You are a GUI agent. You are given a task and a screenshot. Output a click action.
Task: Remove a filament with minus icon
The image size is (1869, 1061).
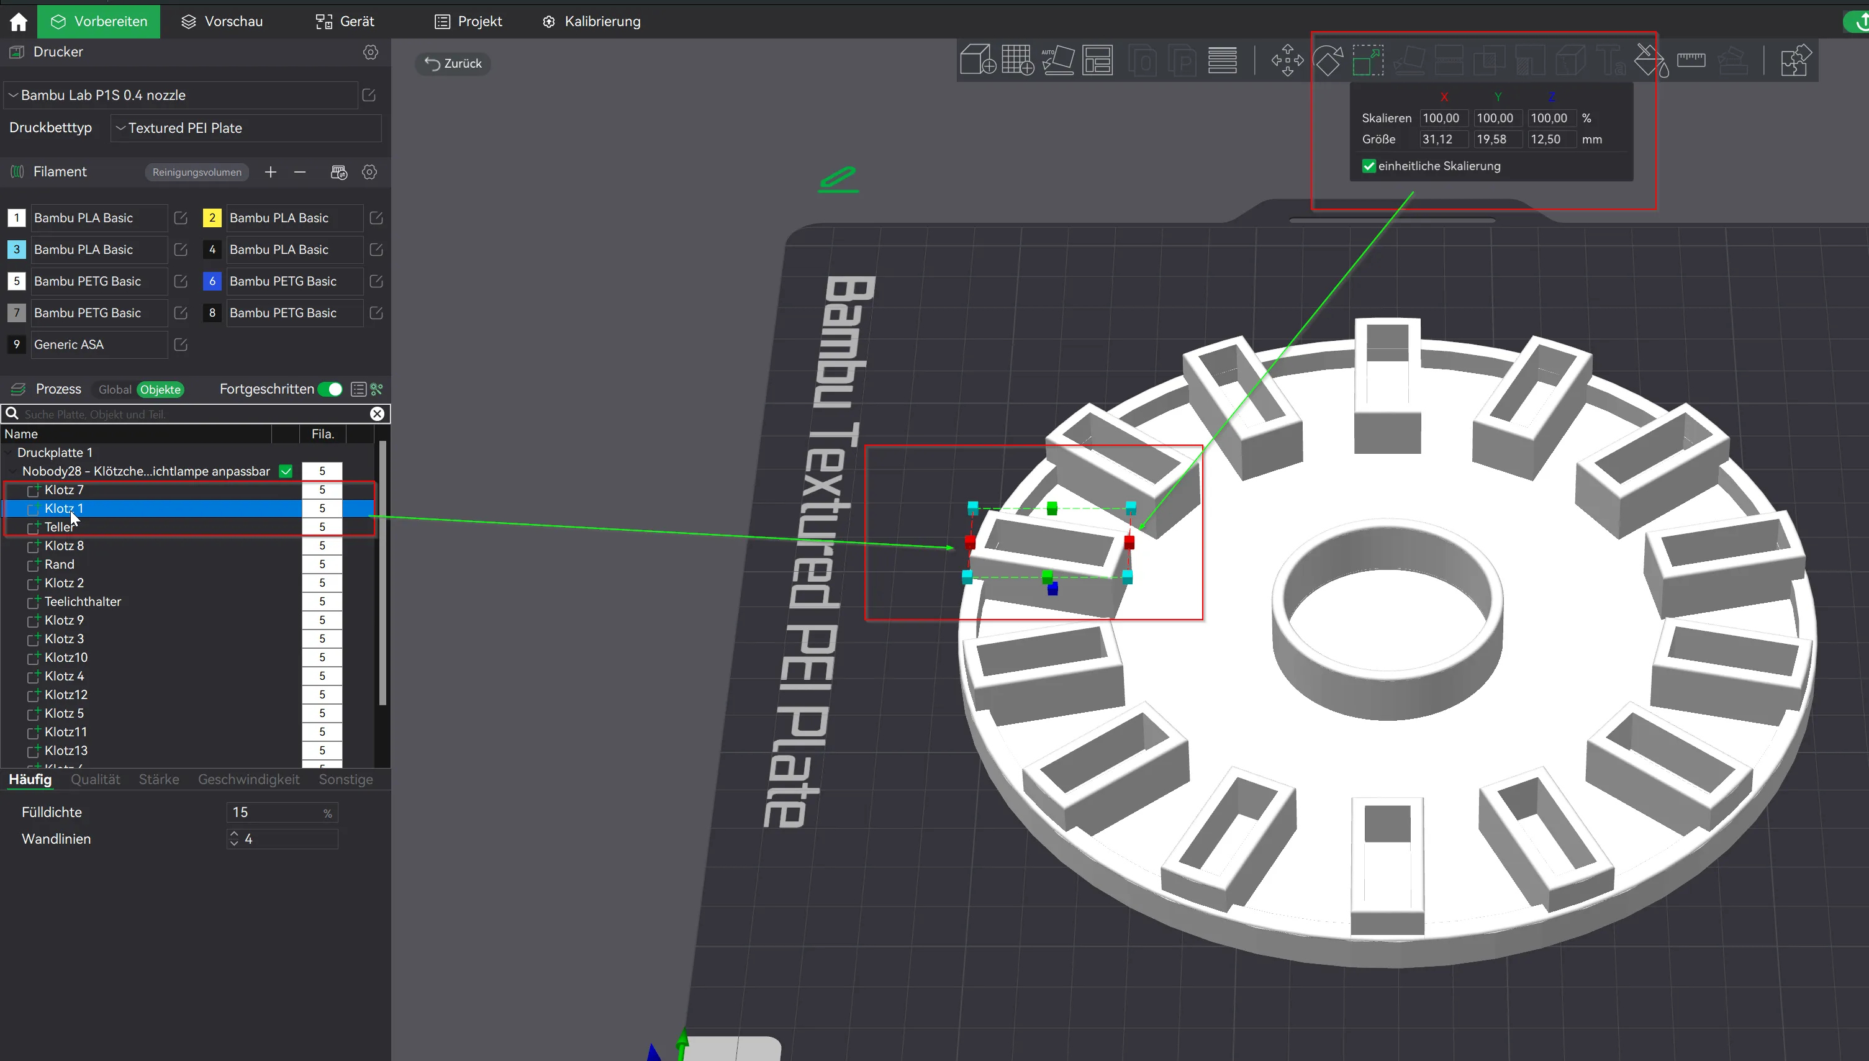299,172
